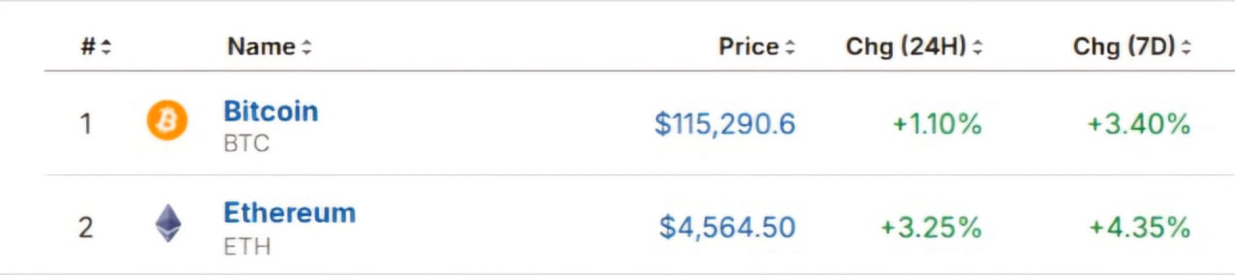Sort by the Chg (24H) column label
Screen dimensions: 1235x275
click(x=905, y=47)
